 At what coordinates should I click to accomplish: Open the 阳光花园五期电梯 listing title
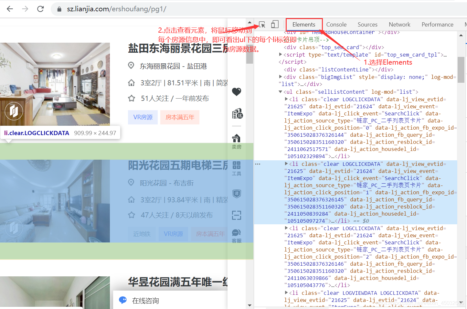coord(178,165)
